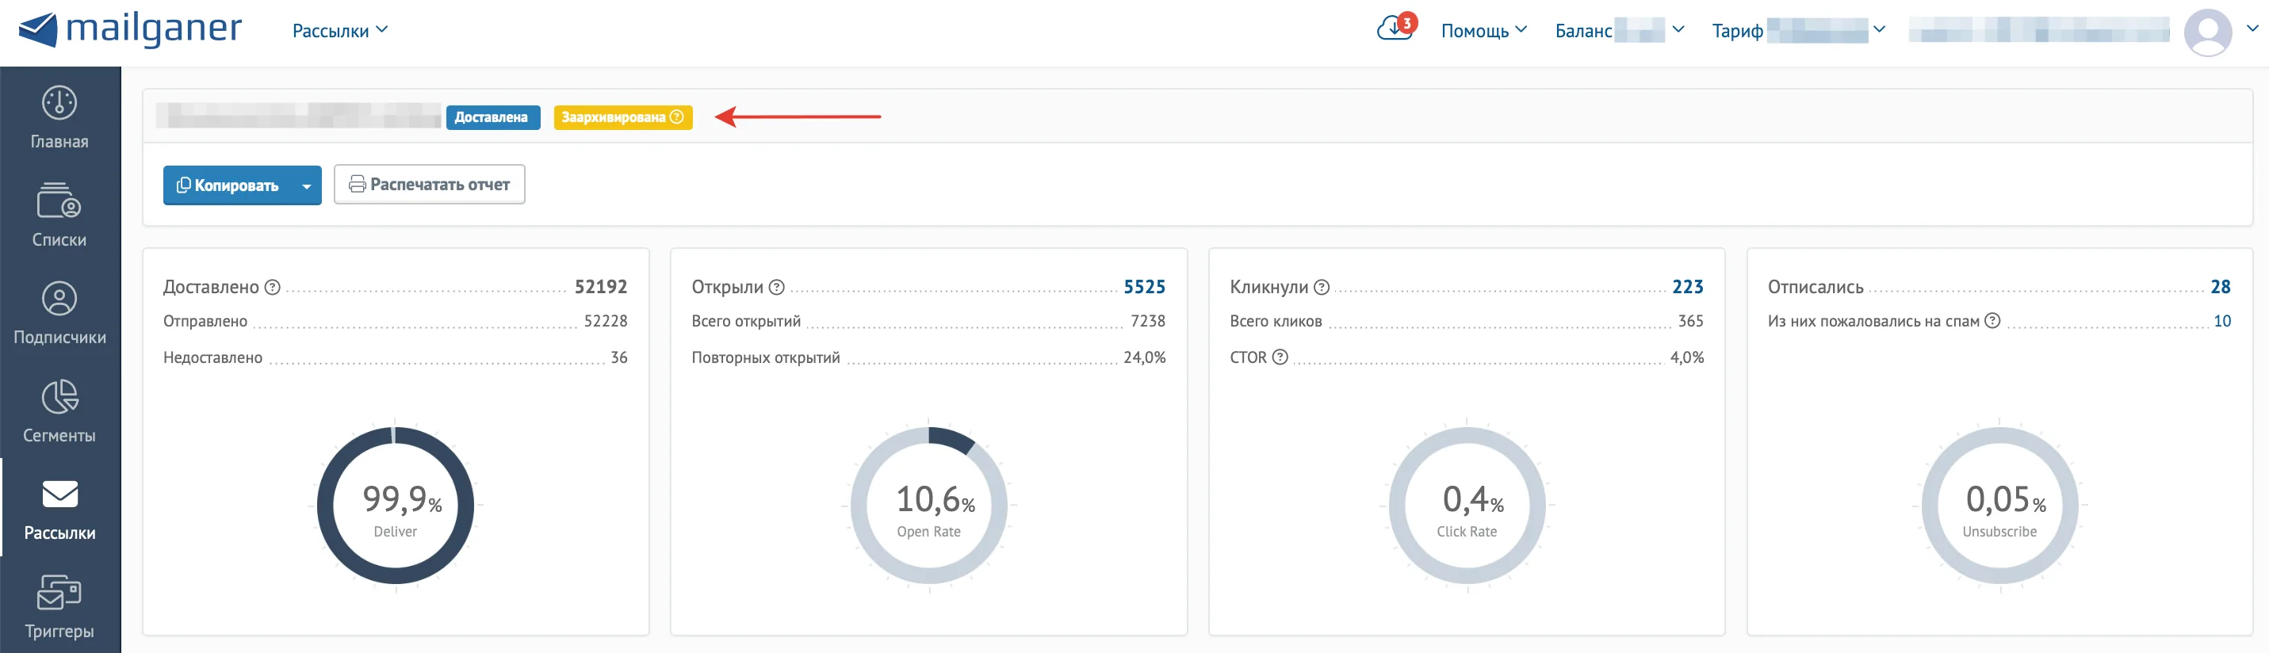Open the Главная dashboard icon
The height and width of the screenshot is (653, 2269).
pyautogui.click(x=59, y=103)
